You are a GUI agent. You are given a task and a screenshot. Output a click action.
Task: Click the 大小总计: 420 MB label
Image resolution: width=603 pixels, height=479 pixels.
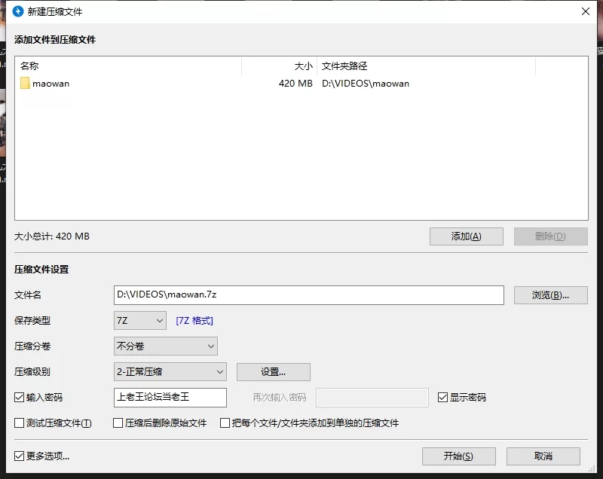click(x=52, y=236)
